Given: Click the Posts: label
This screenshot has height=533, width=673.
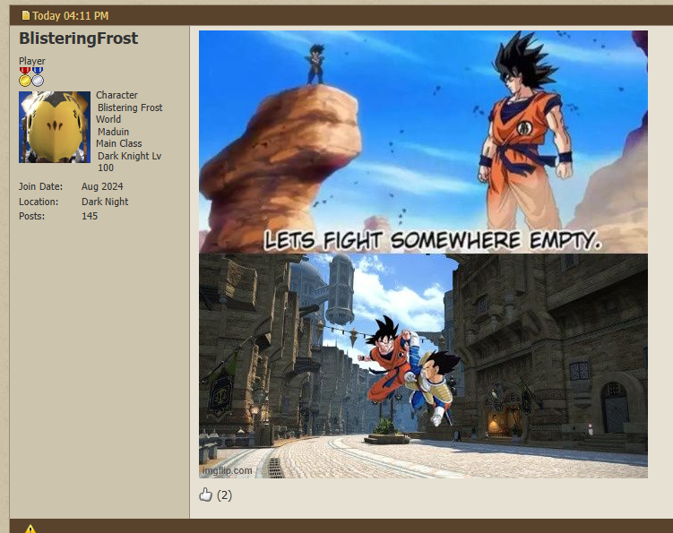Looking at the screenshot, I should [x=31, y=216].
